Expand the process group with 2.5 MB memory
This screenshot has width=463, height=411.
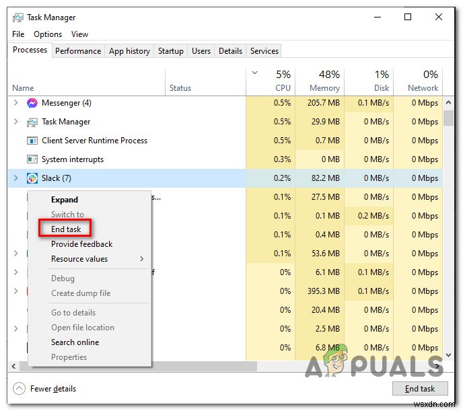point(16,328)
